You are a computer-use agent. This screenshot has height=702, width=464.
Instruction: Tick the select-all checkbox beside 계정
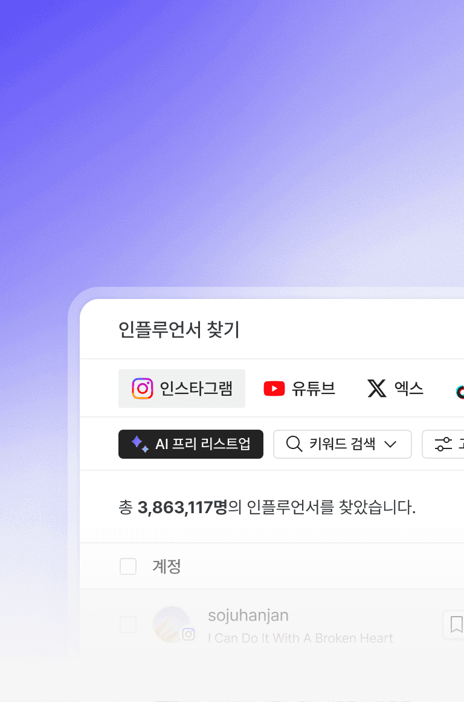pyautogui.click(x=128, y=566)
